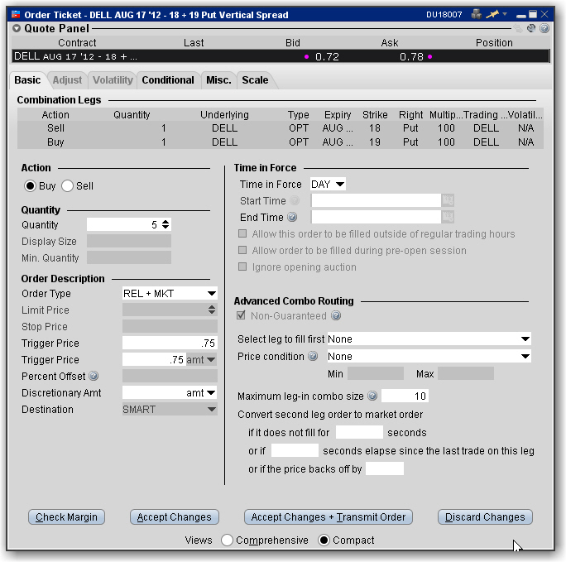Open the Quote Panel help icon
This screenshot has height=562, width=566.
[x=544, y=28]
